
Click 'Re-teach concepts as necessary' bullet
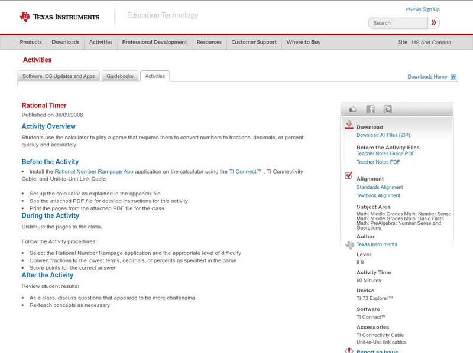(x=70, y=305)
